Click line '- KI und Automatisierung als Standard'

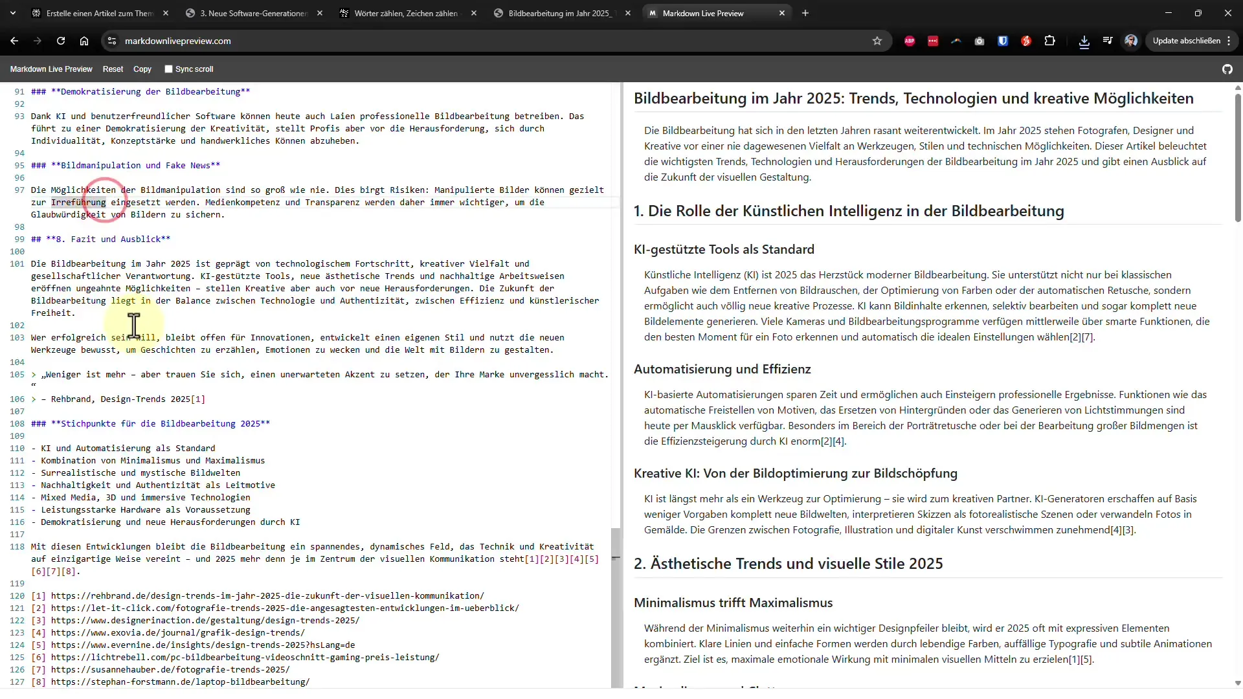click(x=123, y=449)
